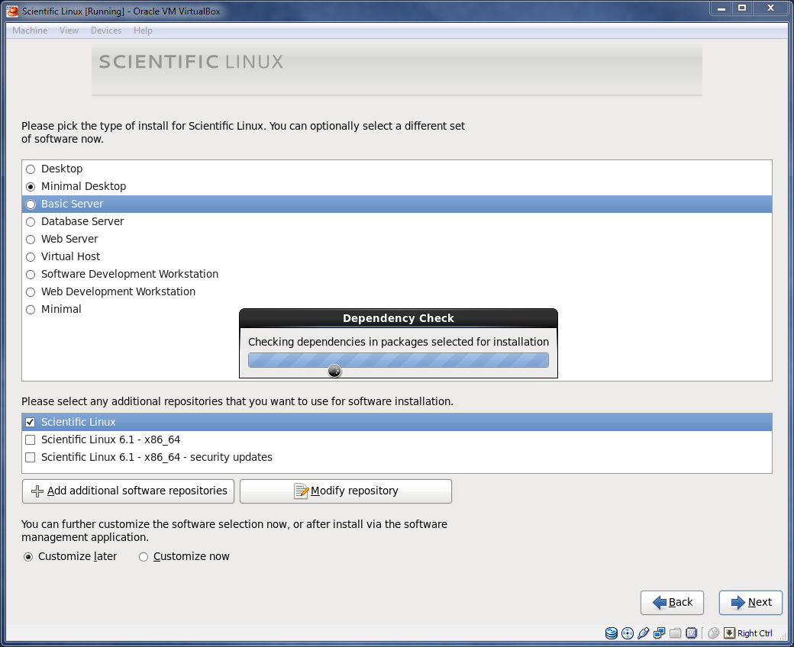Viewport: 794px width, 647px height.
Task: Proceed with the Next button
Action: 751,603
